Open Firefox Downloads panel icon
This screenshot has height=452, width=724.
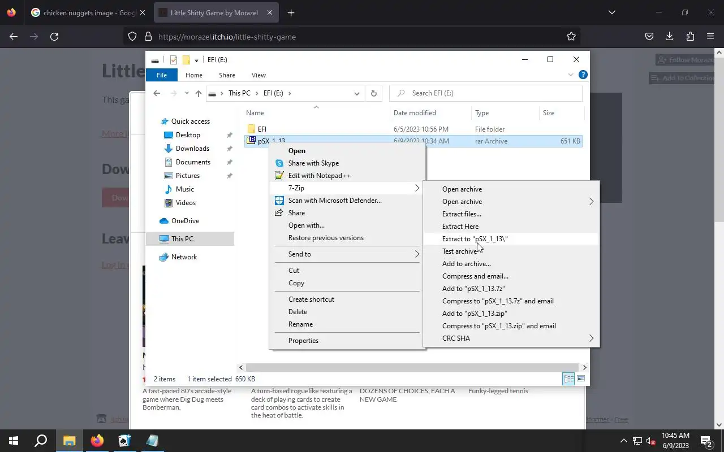coord(670,37)
